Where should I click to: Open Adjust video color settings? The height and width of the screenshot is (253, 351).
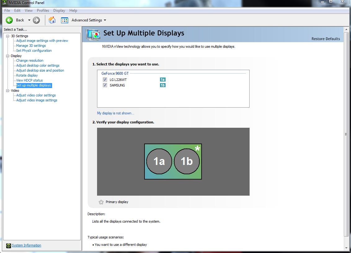point(36,95)
